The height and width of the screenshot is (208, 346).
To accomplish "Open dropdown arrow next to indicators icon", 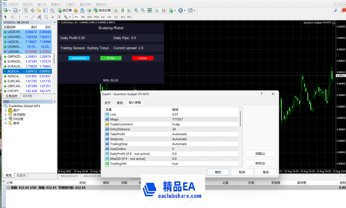I will [x=175, y=10].
